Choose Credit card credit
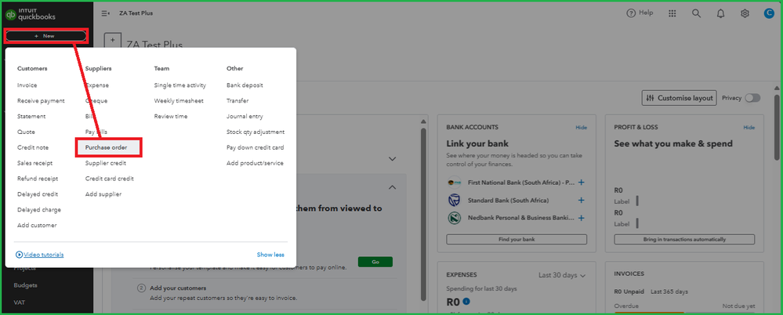 click(x=110, y=178)
